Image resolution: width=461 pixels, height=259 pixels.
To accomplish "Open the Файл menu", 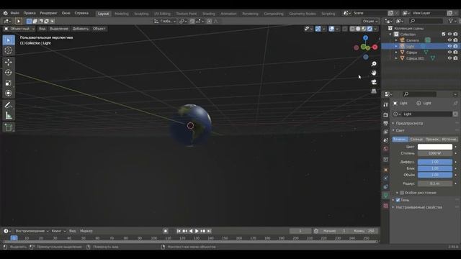I will tap(14, 13).
